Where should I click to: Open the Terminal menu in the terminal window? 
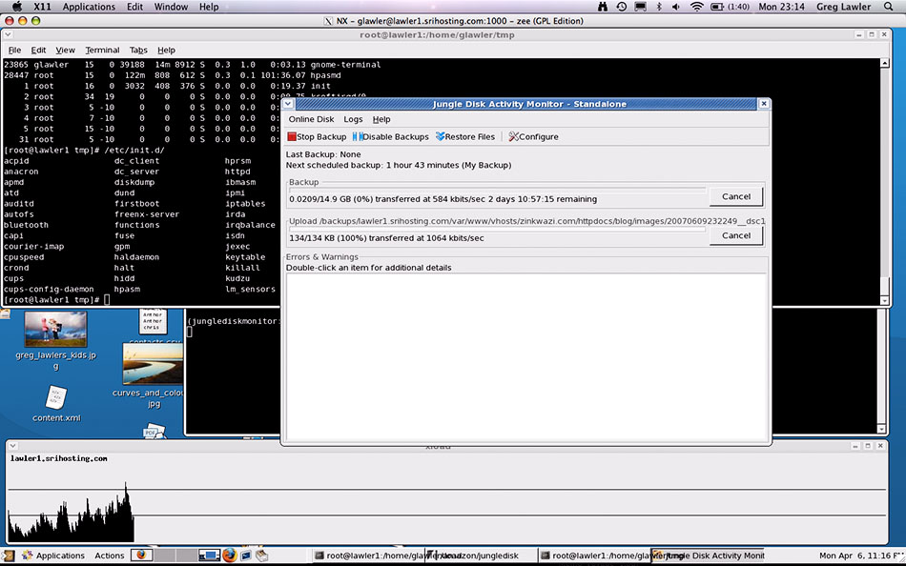(102, 51)
